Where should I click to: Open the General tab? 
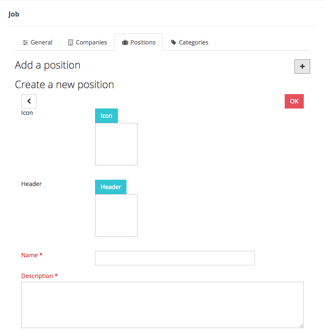37,42
